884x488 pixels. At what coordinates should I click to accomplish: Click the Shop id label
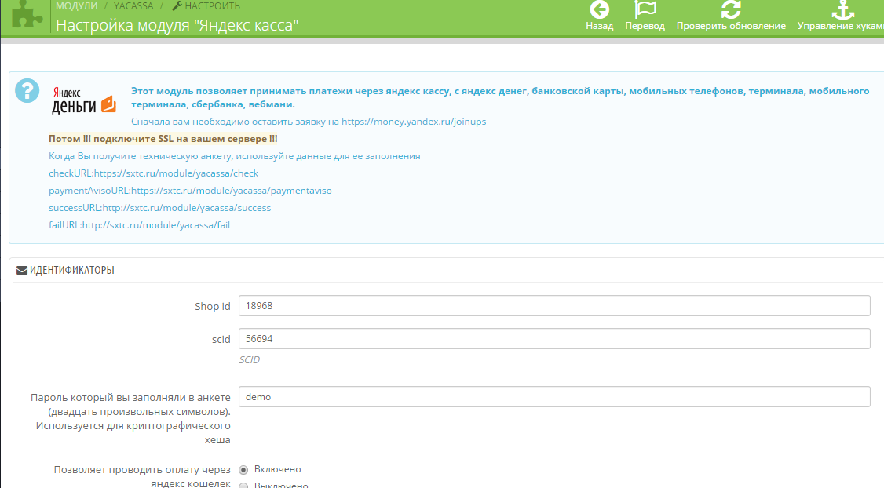213,306
